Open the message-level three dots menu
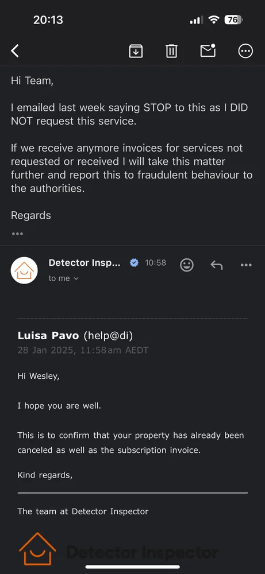Viewport: 265px width, 574px height. 246,265
